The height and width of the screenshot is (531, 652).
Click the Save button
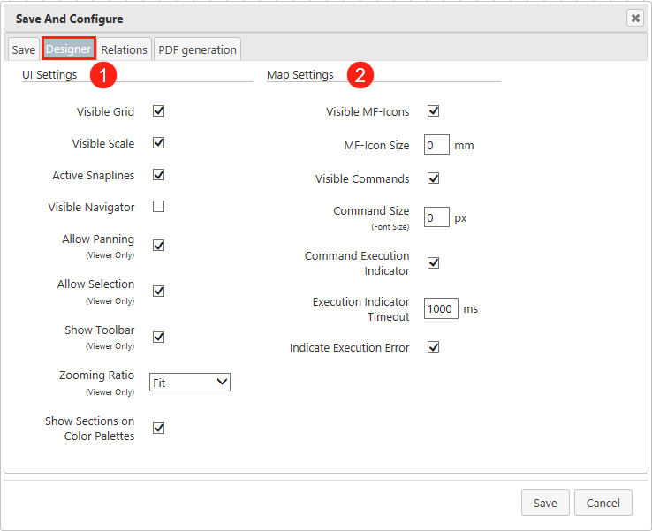(x=545, y=503)
